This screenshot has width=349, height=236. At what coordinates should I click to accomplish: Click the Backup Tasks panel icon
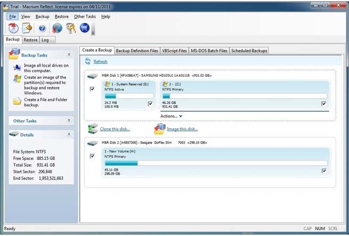tap(14, 54)
